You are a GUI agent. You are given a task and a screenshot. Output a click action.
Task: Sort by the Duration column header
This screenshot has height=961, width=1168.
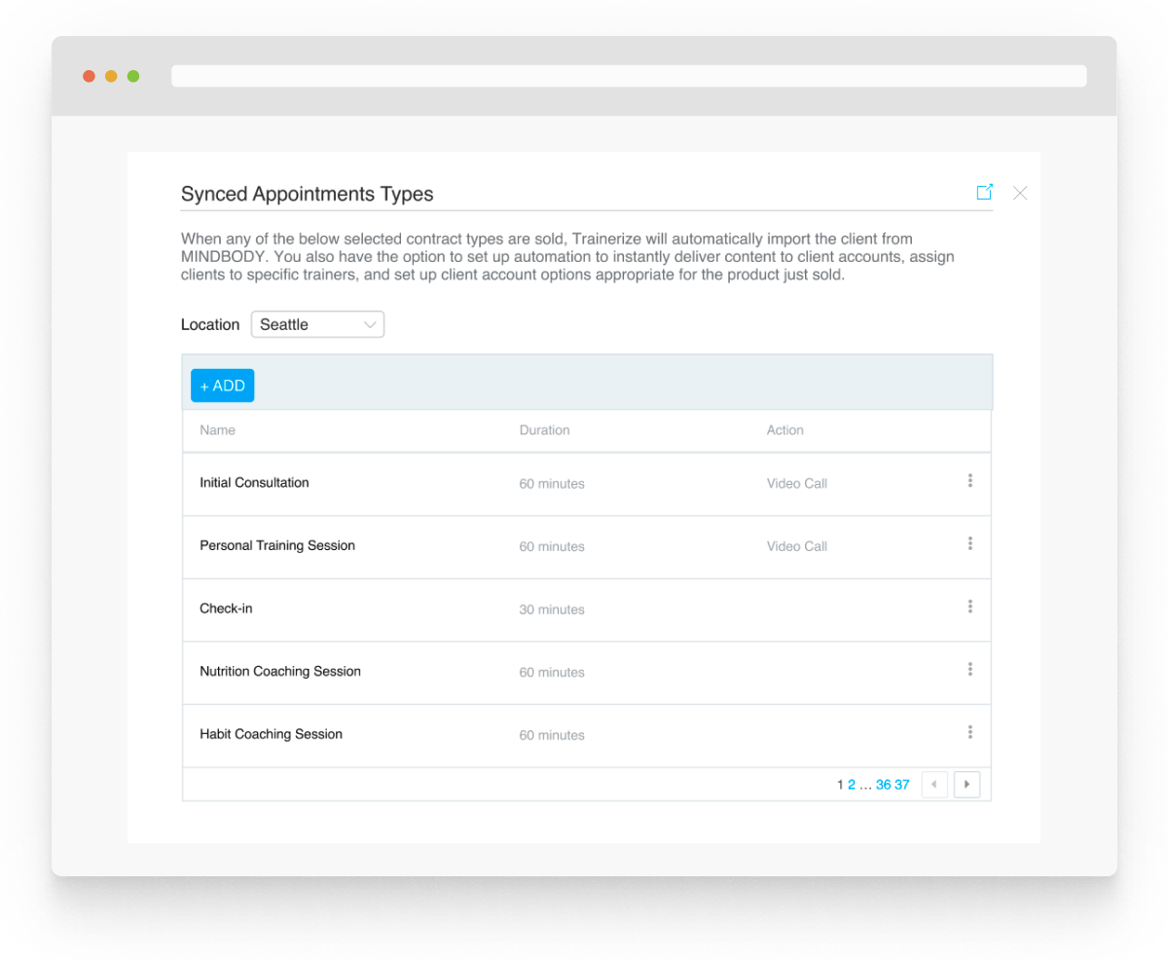544,430
